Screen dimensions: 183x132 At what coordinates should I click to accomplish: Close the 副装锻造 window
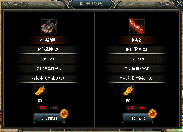[179, 4]
